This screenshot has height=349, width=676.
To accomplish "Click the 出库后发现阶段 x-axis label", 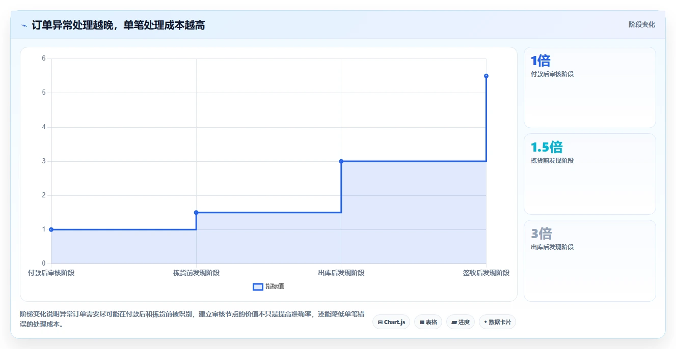I will (x=341, y=273).
